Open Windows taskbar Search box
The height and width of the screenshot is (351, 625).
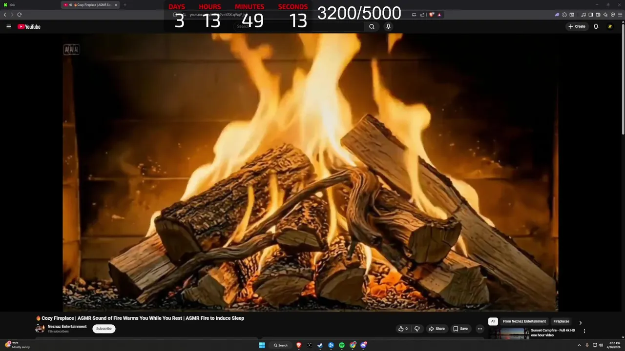280,345
